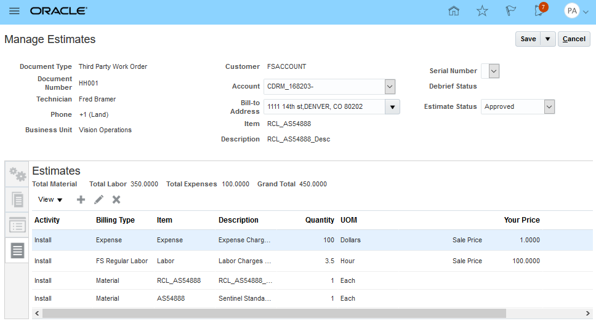Click the Total Expenses 100.0000 value
Viewport: 596px width, 321px height.
pos(235,184)
